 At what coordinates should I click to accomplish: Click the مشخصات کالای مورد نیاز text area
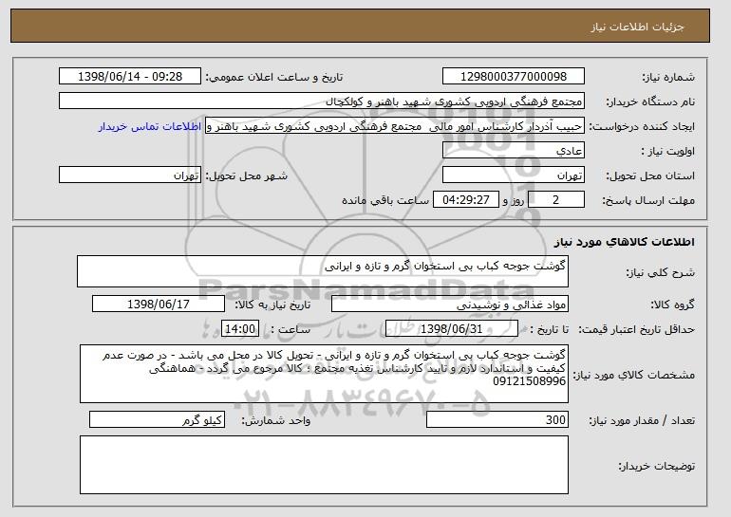point(324,374)
